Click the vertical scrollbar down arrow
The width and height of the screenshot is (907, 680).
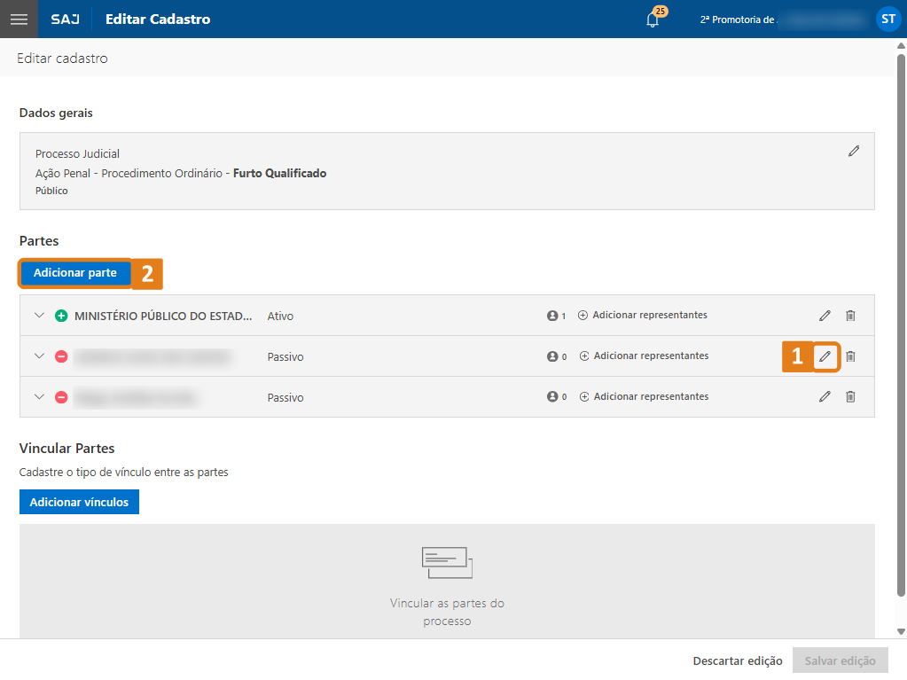coord(901,631)
